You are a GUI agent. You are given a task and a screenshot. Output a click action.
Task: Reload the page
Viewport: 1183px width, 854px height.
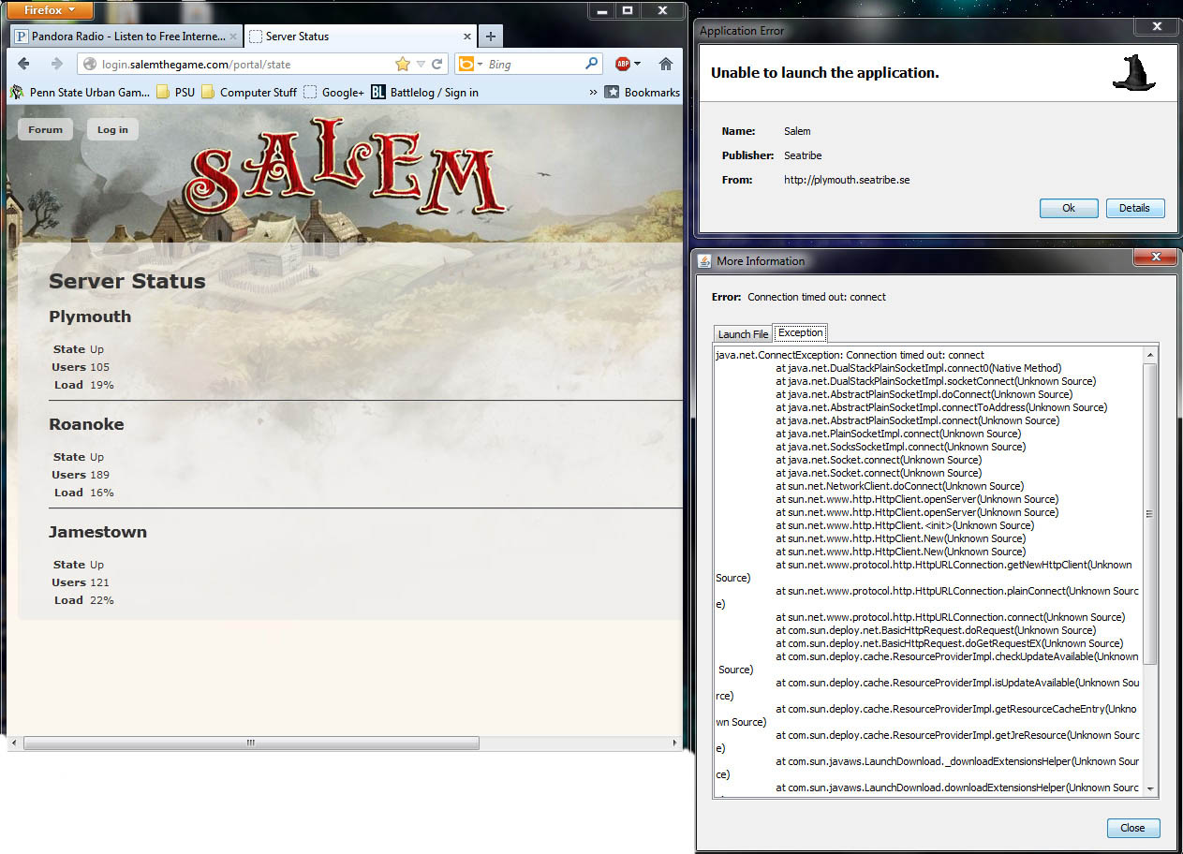(x=436, y=64)
